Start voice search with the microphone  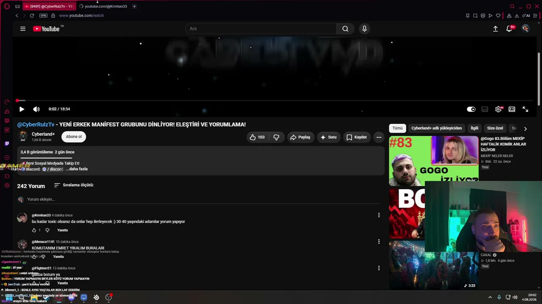[364, 29]
